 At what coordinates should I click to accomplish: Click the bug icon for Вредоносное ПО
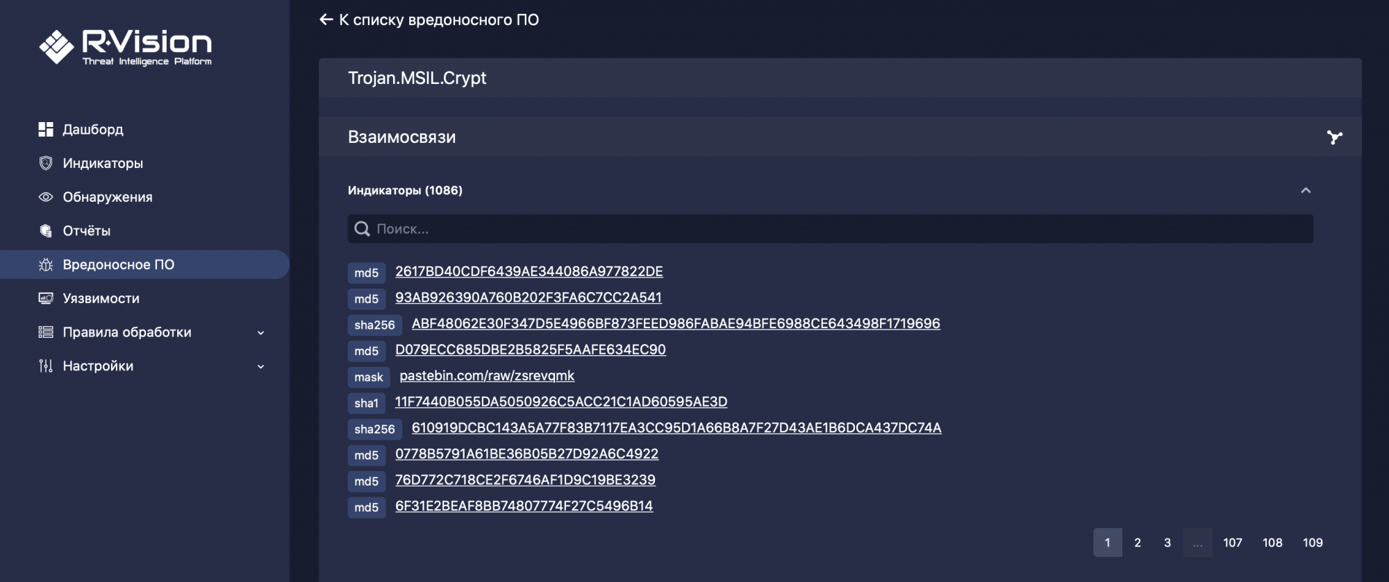point(46,264)
